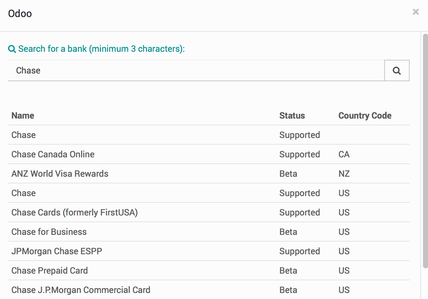Select ANZ World Visa Rewards bank

coord(209,174)
